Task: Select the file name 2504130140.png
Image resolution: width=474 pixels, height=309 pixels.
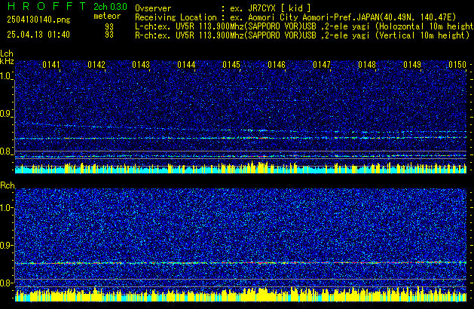Action: pyautogui.click(x=38, y=20)
